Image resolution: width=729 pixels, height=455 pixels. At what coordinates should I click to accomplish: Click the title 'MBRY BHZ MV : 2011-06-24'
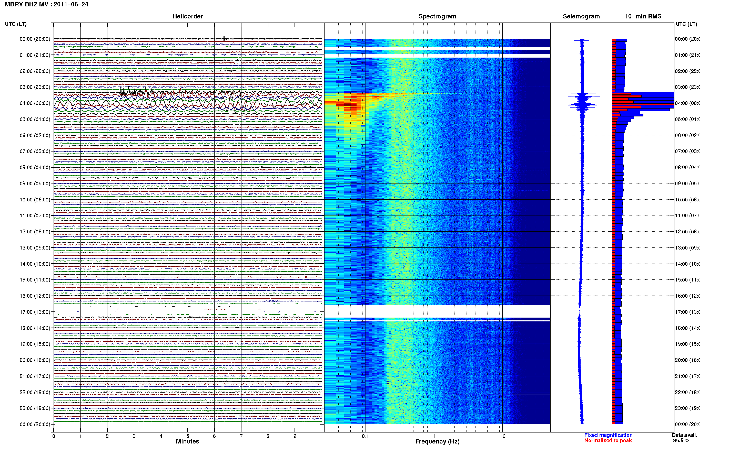46,4
